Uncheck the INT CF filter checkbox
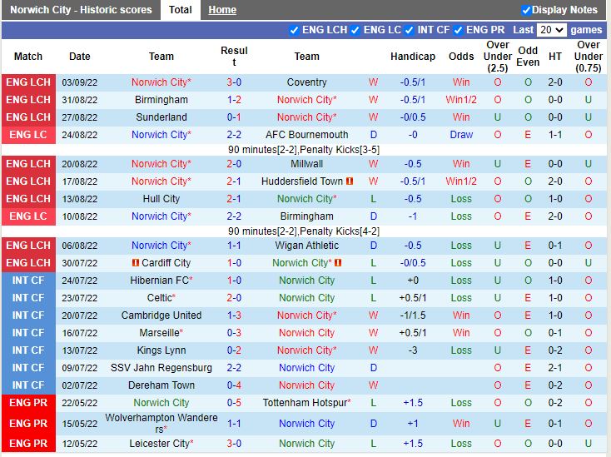Screen dimensions: 611x457 (409, 30)
